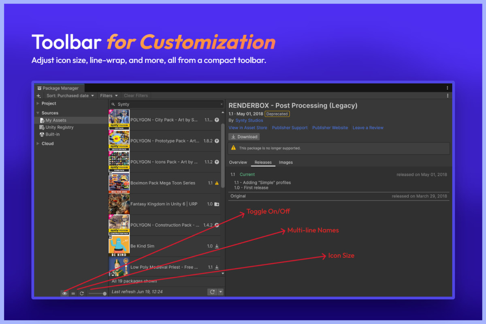Switch to the Releases tab

[x=263, y=162]
